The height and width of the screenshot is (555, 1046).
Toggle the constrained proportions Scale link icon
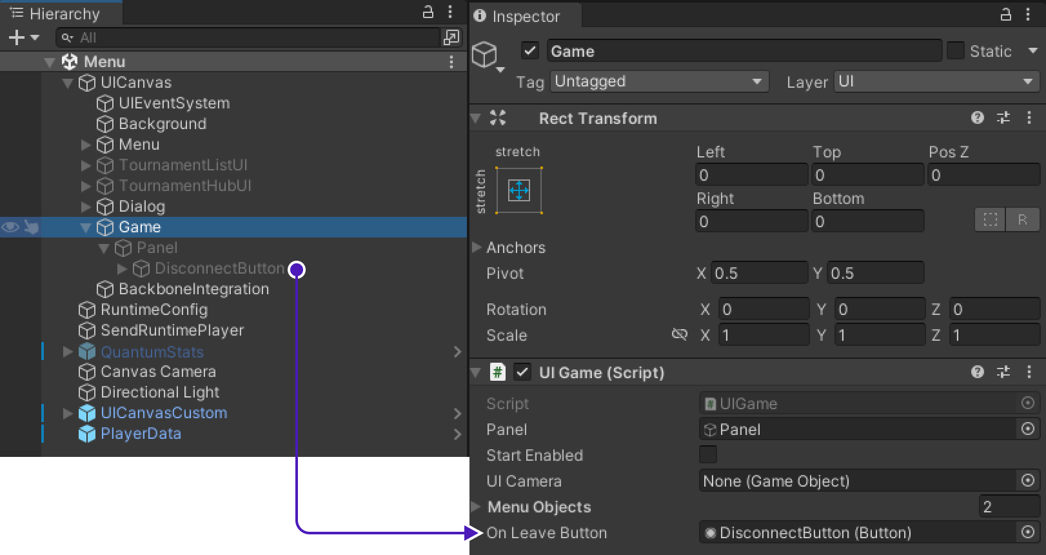(679, 334)
